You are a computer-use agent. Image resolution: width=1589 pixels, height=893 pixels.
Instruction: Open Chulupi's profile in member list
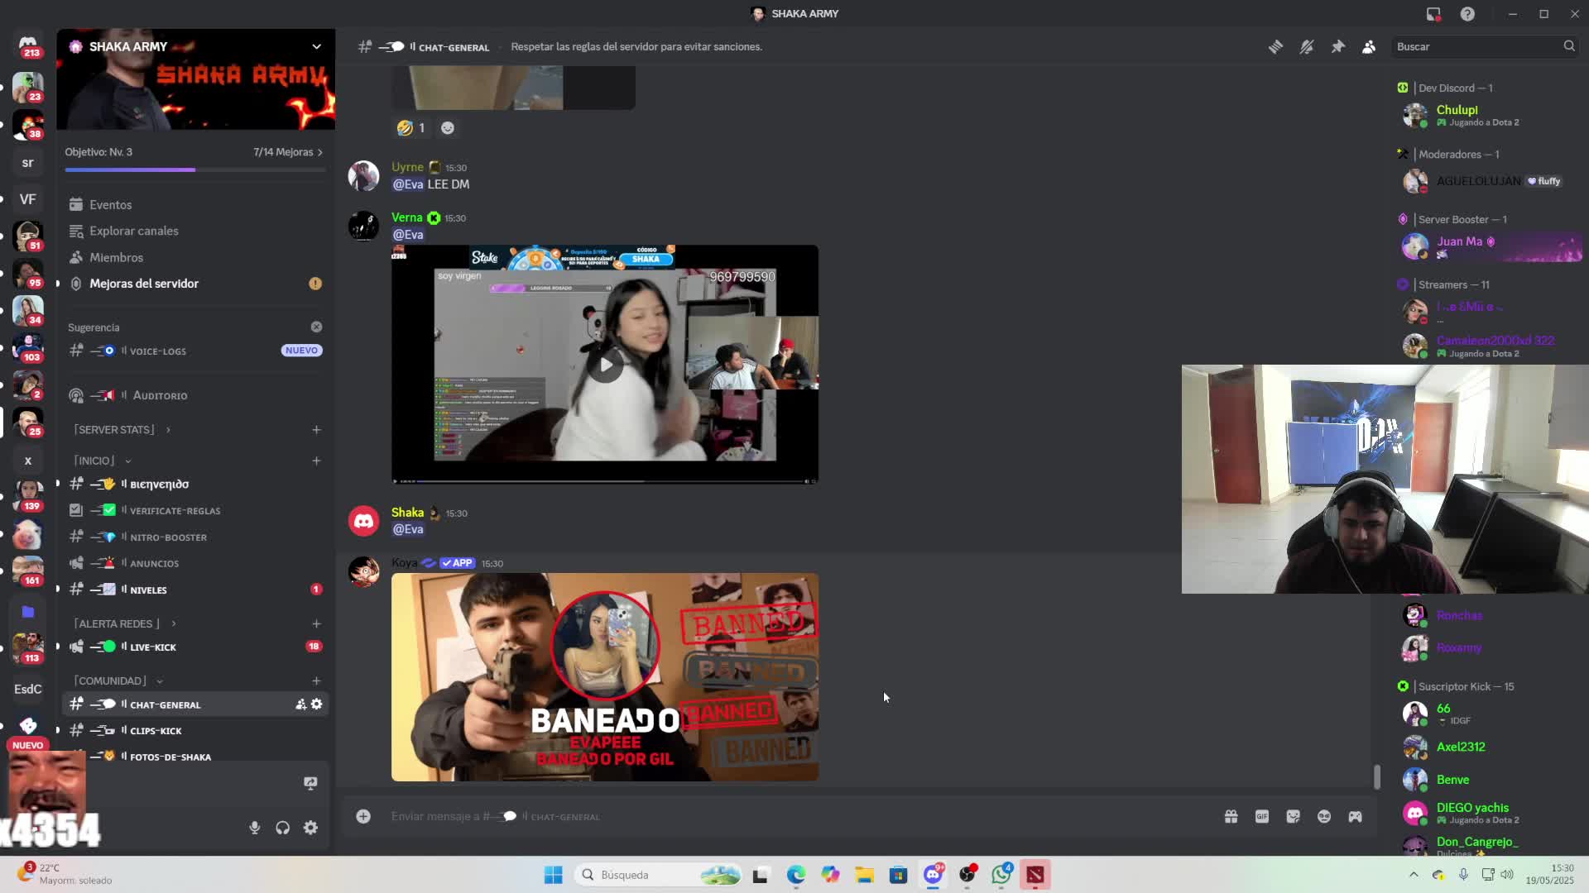click(1490, 115)
